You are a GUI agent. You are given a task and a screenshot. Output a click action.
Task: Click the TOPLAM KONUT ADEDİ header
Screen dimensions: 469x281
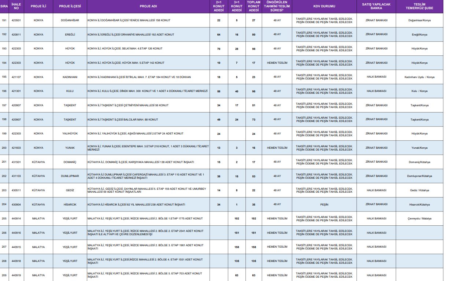pos(254,6)
